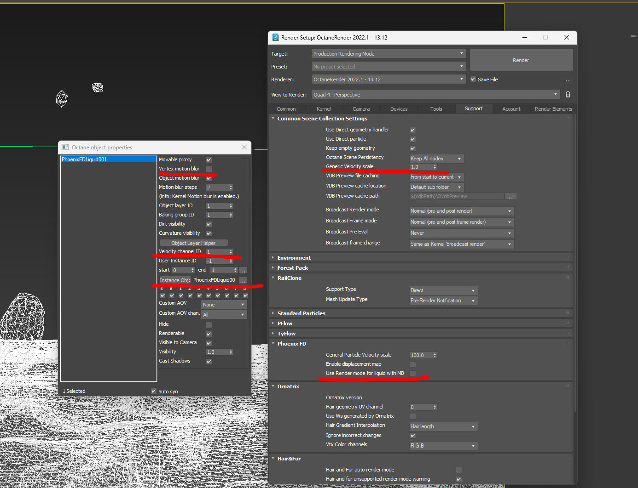638x488 pixels.
Task: Toggle the auto syn checkbox
Action: pos(154,391)
